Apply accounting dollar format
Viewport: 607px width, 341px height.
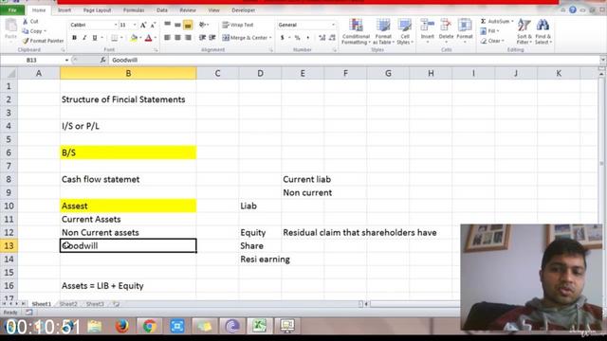pos(283,38)
